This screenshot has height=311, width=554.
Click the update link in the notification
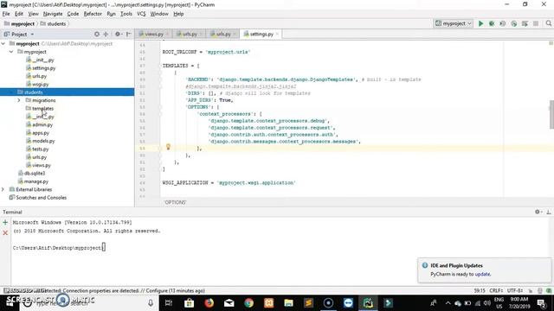click(x=483, y=274)
